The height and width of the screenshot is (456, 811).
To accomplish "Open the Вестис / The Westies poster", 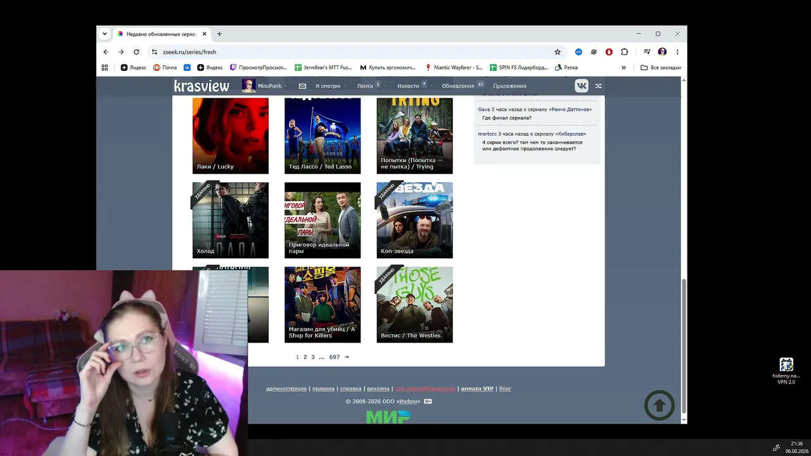I will [415, 305].
